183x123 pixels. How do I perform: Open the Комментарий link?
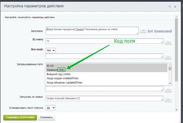pos(163,31)
